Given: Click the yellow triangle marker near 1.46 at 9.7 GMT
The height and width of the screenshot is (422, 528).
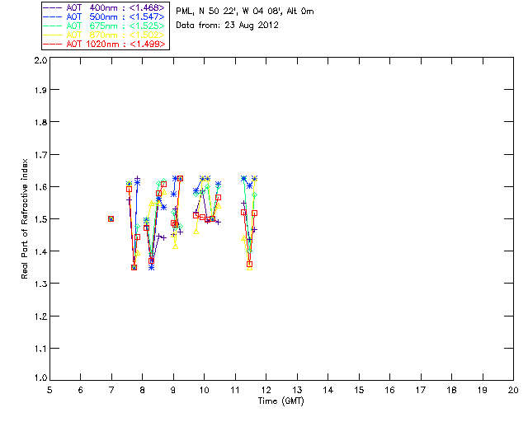Looking at the screenshot, I should click(x=196, y=232).
